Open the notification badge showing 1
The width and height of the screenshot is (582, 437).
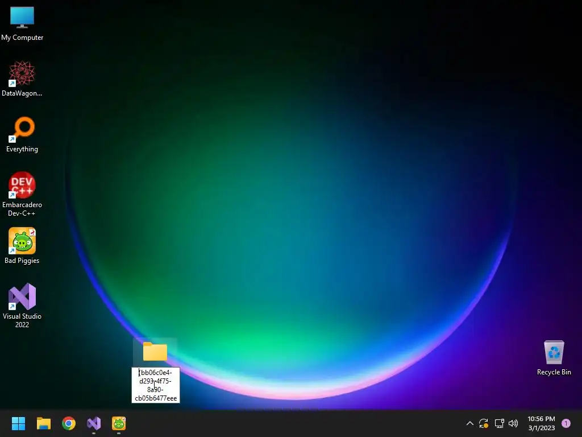coord(566,423)
